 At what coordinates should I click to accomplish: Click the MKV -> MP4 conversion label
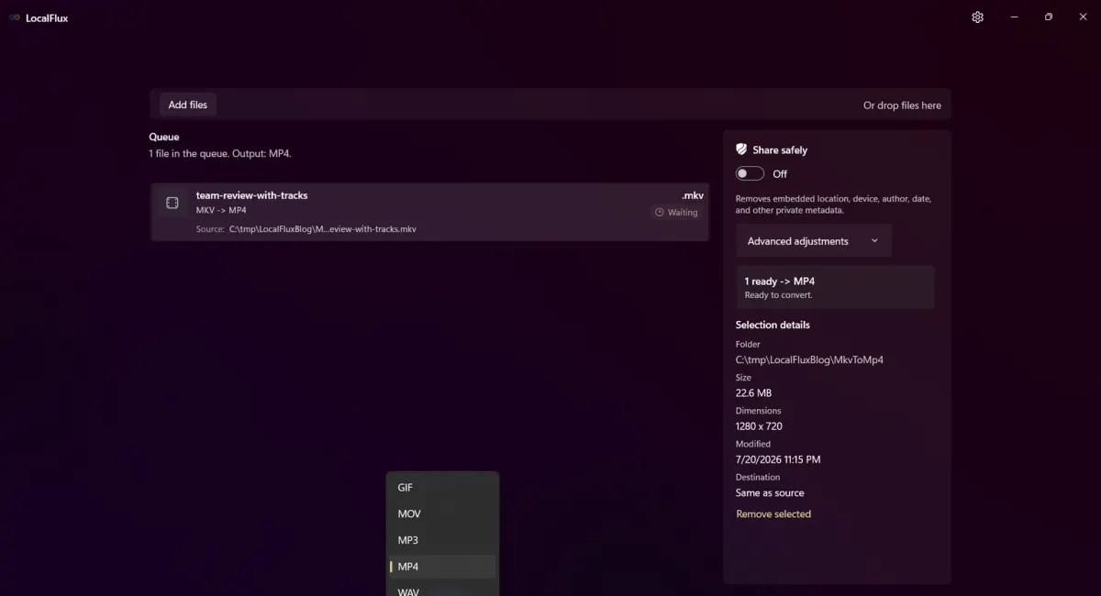tap(221, 211)
